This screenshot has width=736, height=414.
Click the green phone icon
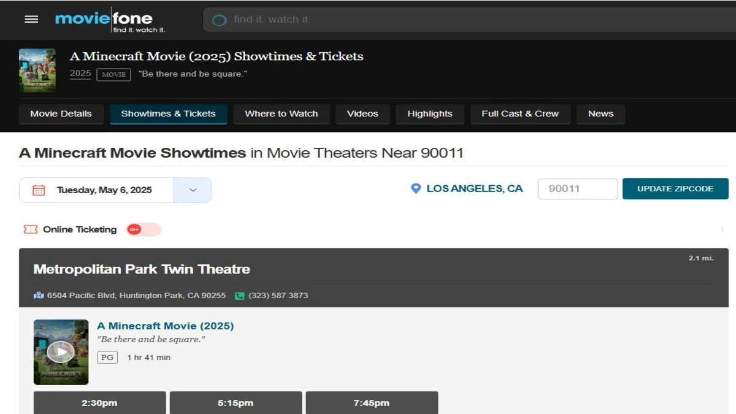click(x=240, y=296)
